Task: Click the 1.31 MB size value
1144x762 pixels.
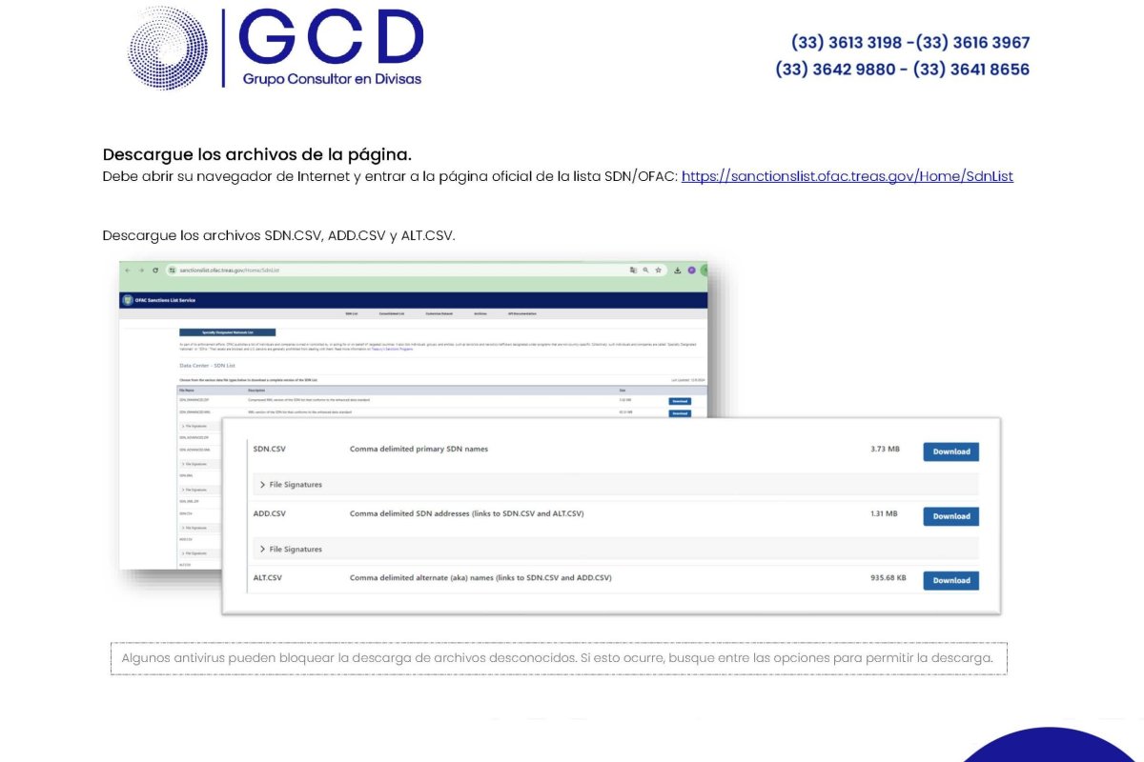Action: click(x=884, y=513)
